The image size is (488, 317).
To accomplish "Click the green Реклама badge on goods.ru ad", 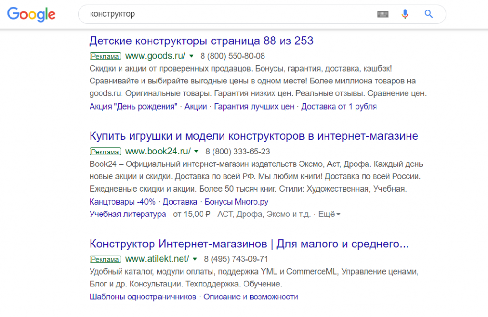I will click(105, 56).
